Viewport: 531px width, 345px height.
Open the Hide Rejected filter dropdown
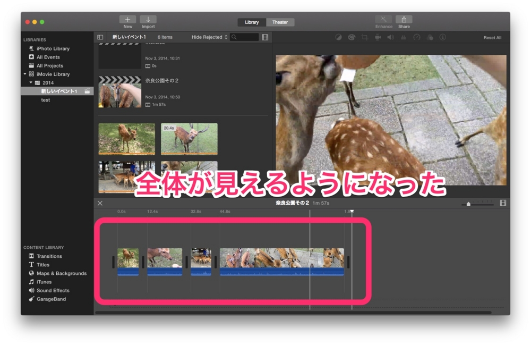pos(208,37)
